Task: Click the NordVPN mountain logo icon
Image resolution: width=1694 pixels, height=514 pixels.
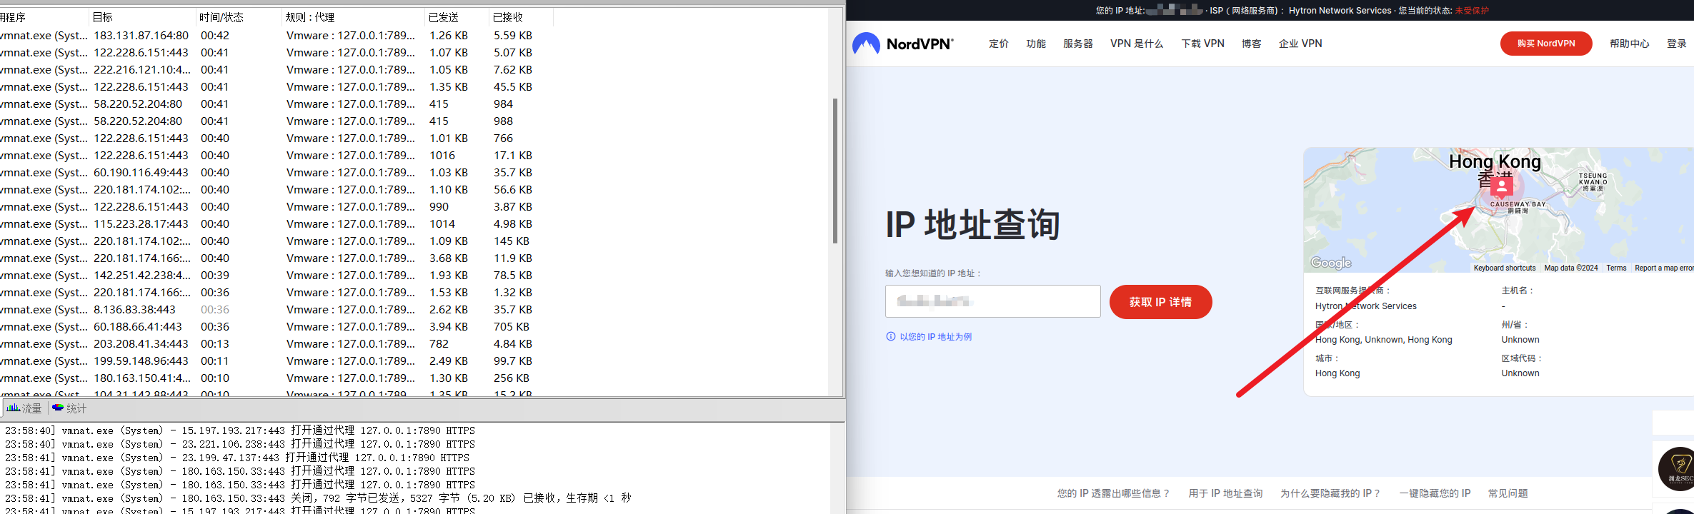Action: [x=866, y=44]
